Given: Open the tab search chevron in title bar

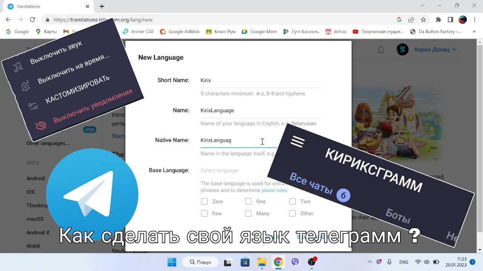Looking at the screenshot, I should pyautogui.click(x=423, y=6).
